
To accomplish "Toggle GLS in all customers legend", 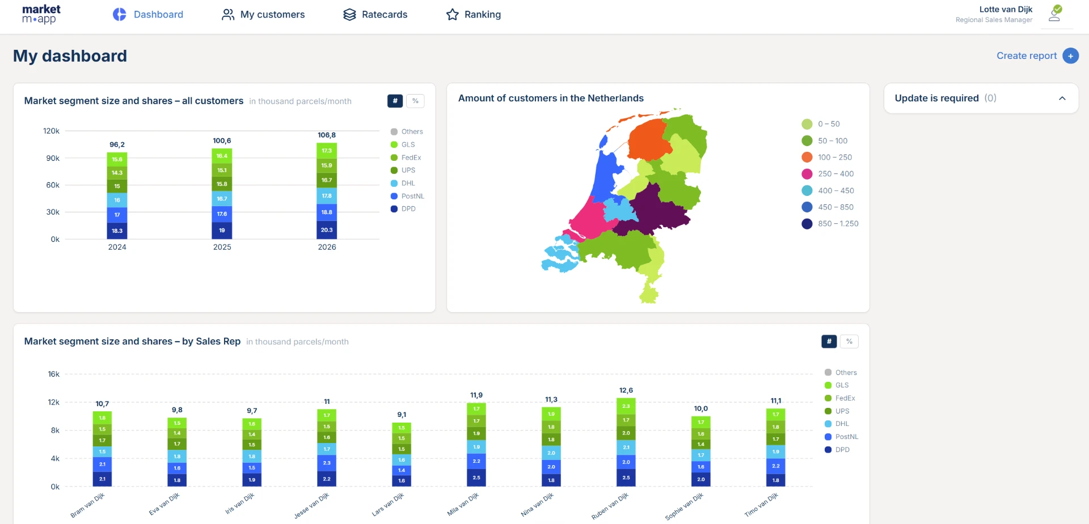I will 403,144.
